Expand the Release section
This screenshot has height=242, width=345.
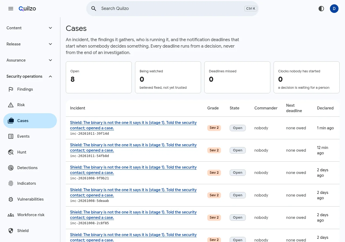[30, 44]
